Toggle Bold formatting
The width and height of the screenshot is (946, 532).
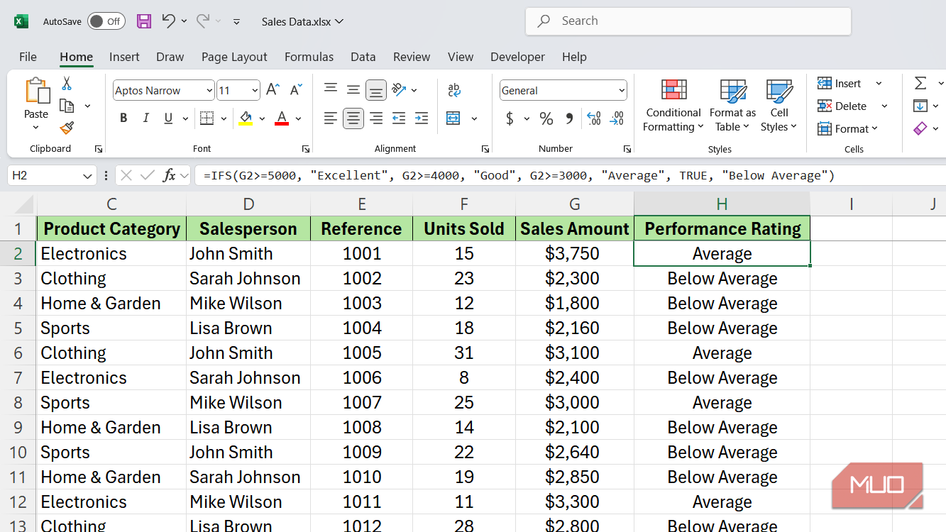click(x=123, y=118)
